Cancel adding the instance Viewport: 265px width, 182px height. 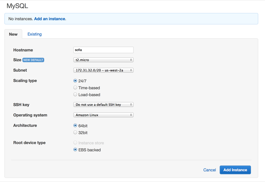point(210,170)
